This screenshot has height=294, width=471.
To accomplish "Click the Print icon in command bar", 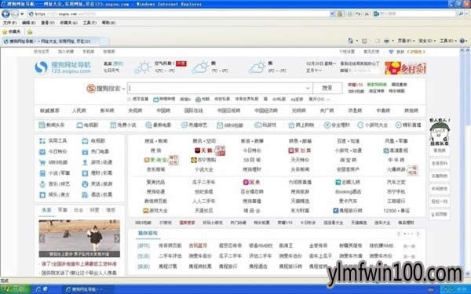I will click(386, 41).
